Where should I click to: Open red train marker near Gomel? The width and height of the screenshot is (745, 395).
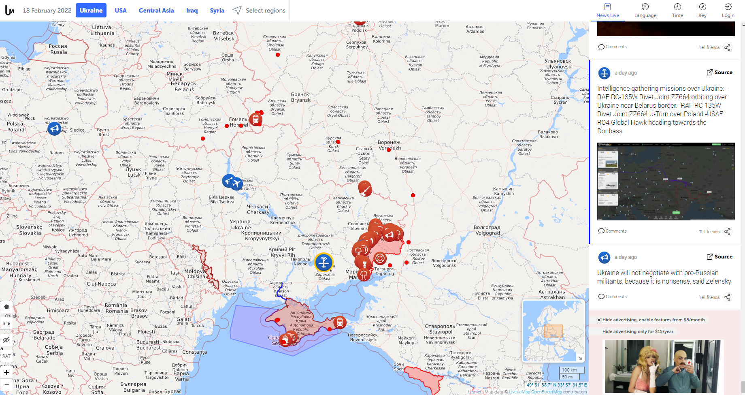point(255,119)
